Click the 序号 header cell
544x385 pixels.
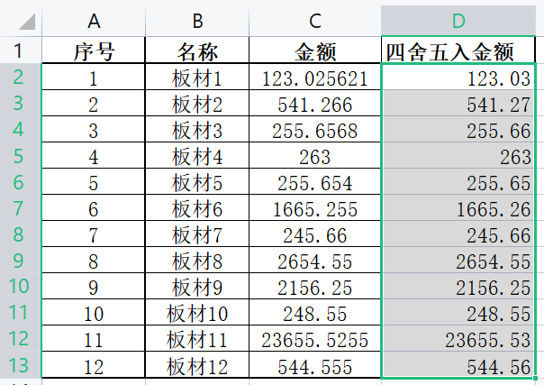[x=94, y=50]
